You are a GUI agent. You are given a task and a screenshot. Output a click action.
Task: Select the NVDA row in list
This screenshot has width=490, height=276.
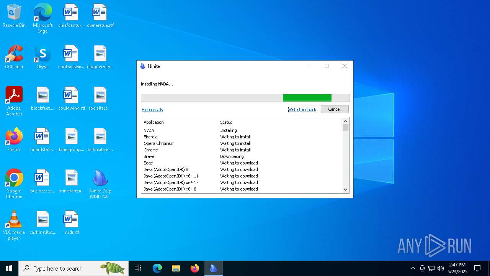(242, 130)
